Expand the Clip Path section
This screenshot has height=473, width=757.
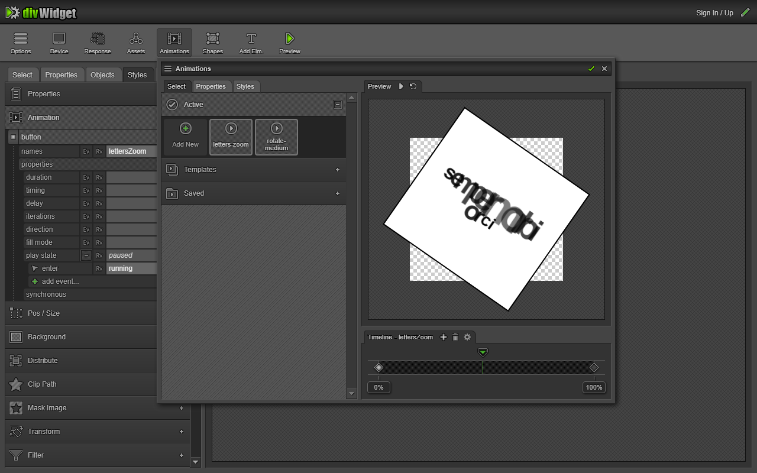click(81, 384)
